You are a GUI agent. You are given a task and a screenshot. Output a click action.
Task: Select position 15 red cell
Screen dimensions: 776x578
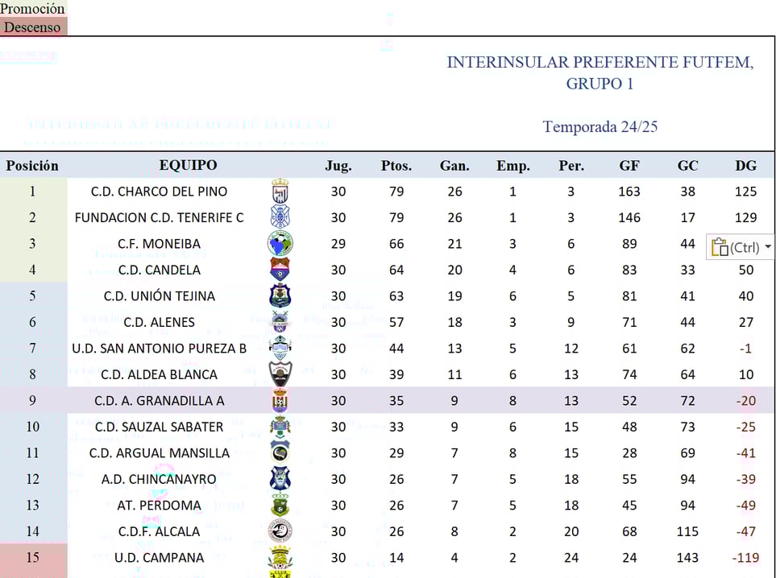(33, 558)
